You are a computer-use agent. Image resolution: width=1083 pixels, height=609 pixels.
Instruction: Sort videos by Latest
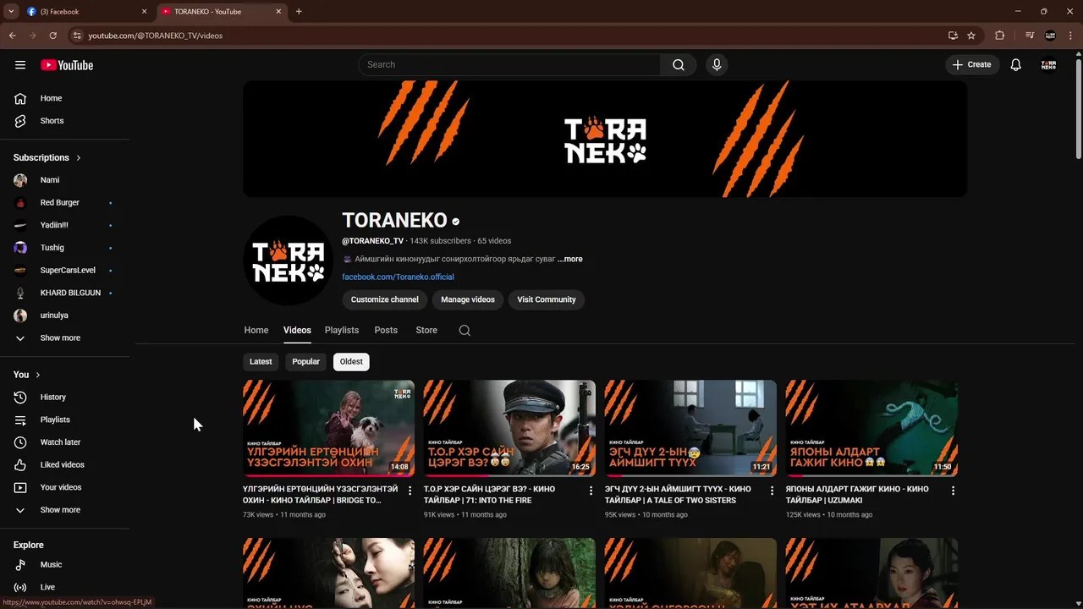[x=261, y=361]
